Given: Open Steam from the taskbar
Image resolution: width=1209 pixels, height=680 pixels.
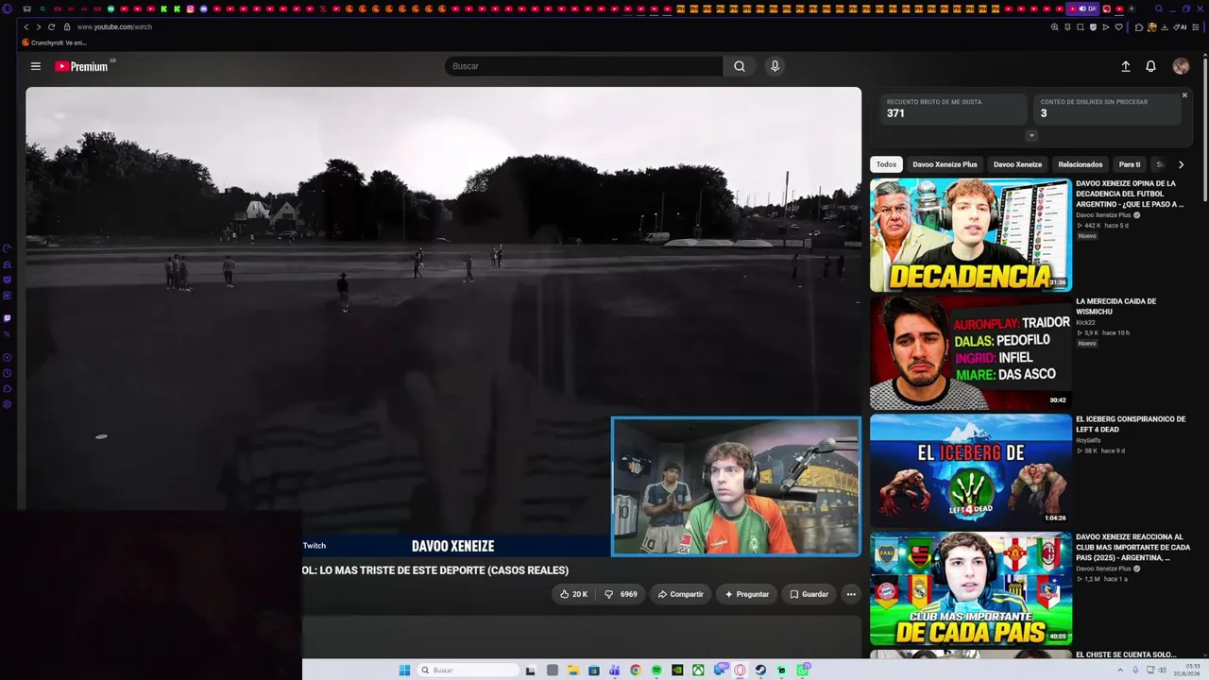Looking at the screenshot, I should (x=760, y=671).
